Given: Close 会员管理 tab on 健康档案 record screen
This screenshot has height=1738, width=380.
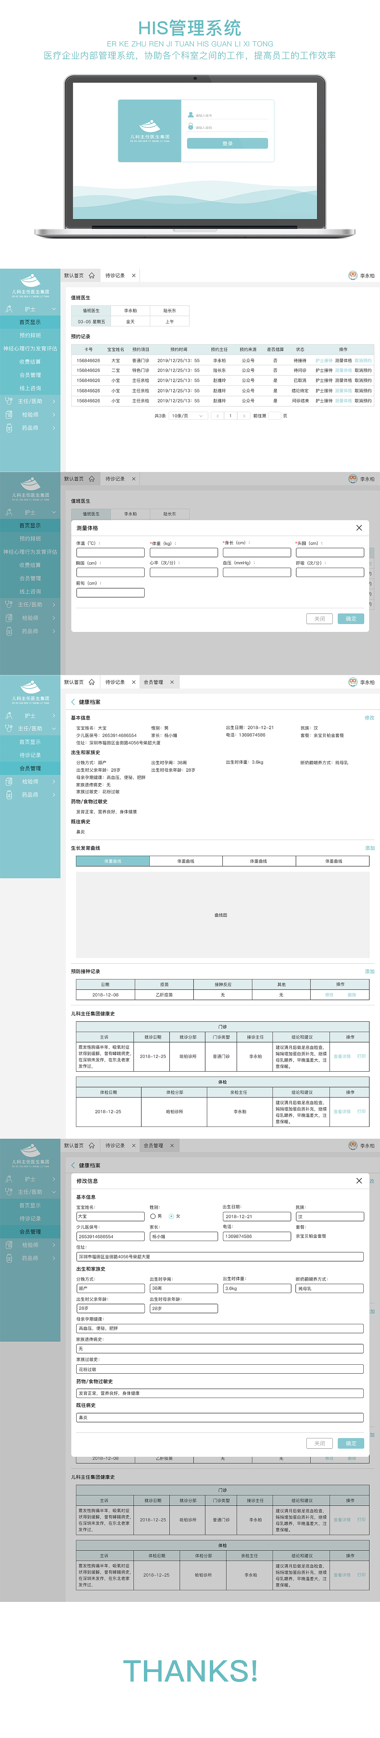Looking at the screenshot, I should point(172,682).
